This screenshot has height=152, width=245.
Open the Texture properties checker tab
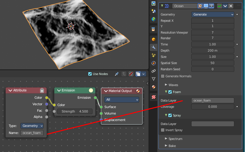point(153,97)
